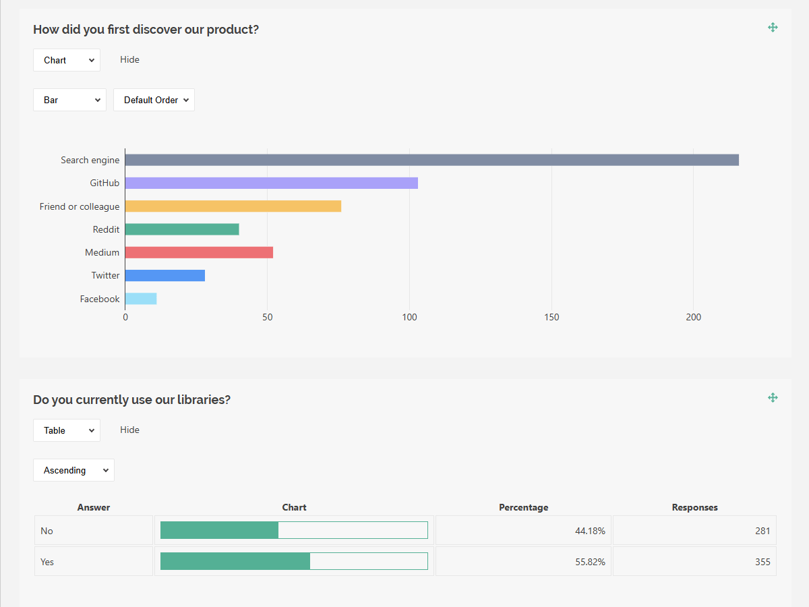Click 'How did you first discover our product?' heading
Viewport: 809px width, 607px height.
(146, 30)
